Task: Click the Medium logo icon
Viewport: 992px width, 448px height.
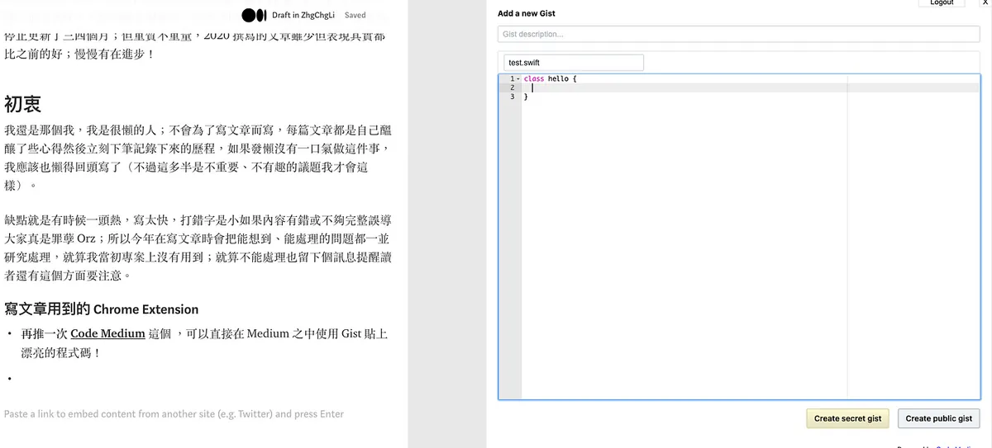Action: click(x=254, y=15)
